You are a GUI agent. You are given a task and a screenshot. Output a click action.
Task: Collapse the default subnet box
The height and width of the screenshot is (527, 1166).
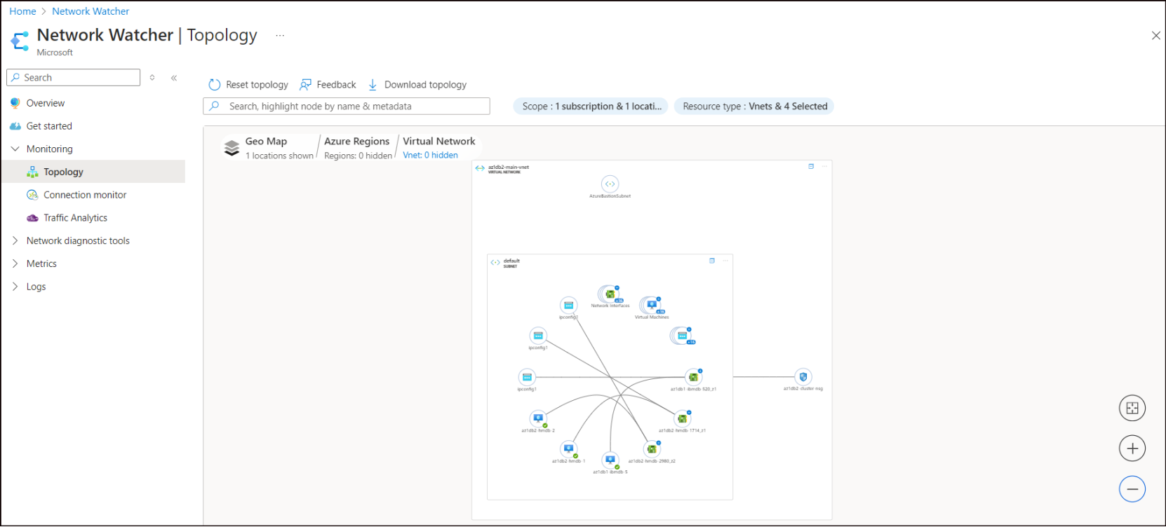712,261
